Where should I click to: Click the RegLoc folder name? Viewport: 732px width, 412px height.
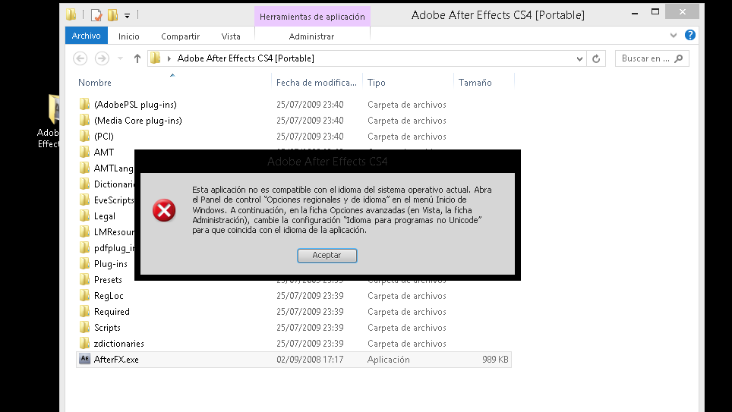(109, 296)
